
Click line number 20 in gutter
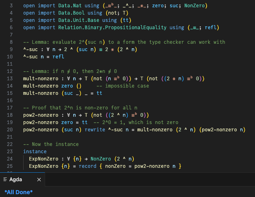pos(10,130)
